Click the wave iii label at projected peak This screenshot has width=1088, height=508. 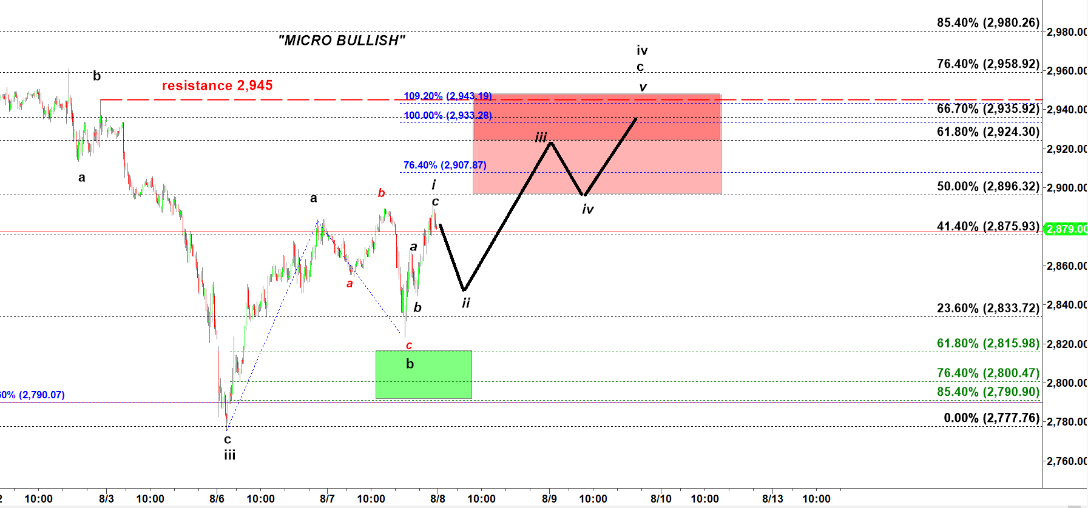(541, 138)
